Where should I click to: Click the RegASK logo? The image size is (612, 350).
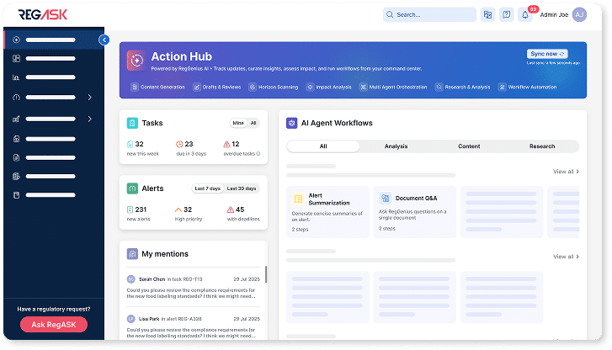43,14
